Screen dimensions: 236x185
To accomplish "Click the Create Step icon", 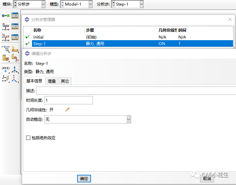I will (6, 15).
